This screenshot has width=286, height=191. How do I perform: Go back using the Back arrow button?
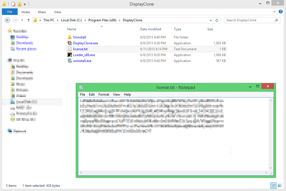pyautogui.click(x=8, y=20)
